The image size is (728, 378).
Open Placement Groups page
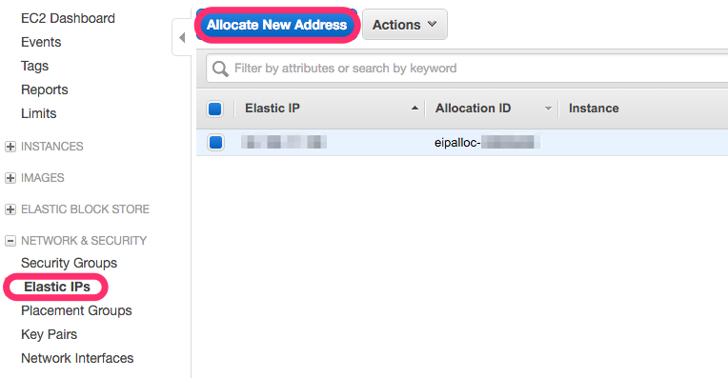76,310
